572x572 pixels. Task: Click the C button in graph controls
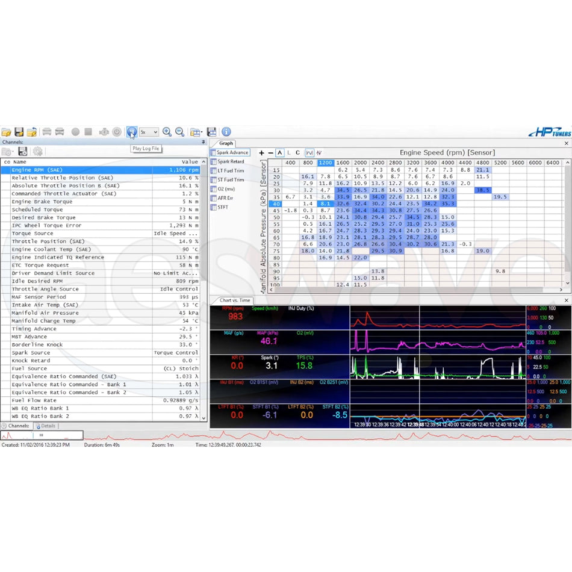click(297, 152)
